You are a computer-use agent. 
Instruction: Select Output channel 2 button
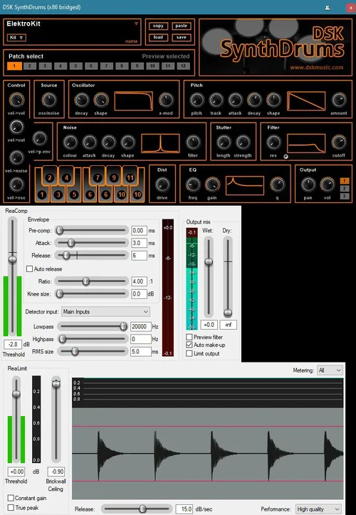coord(344,189)
